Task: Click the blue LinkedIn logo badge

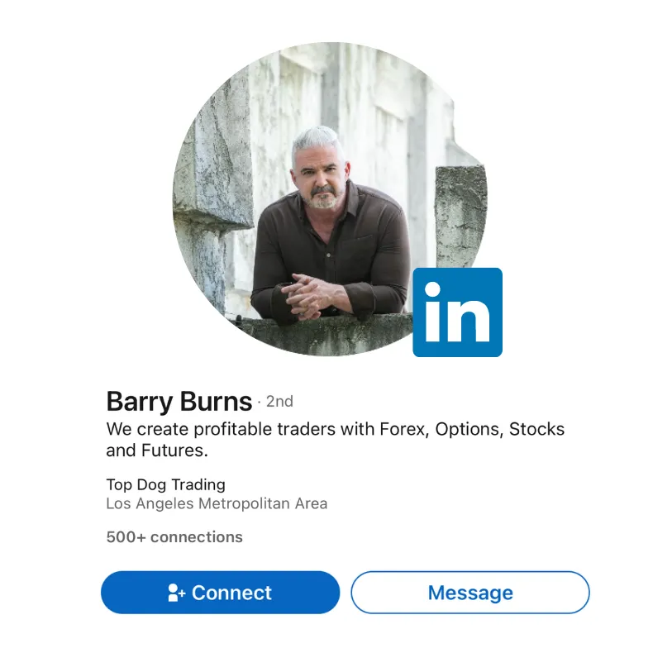Action: [x=457, y=312]
